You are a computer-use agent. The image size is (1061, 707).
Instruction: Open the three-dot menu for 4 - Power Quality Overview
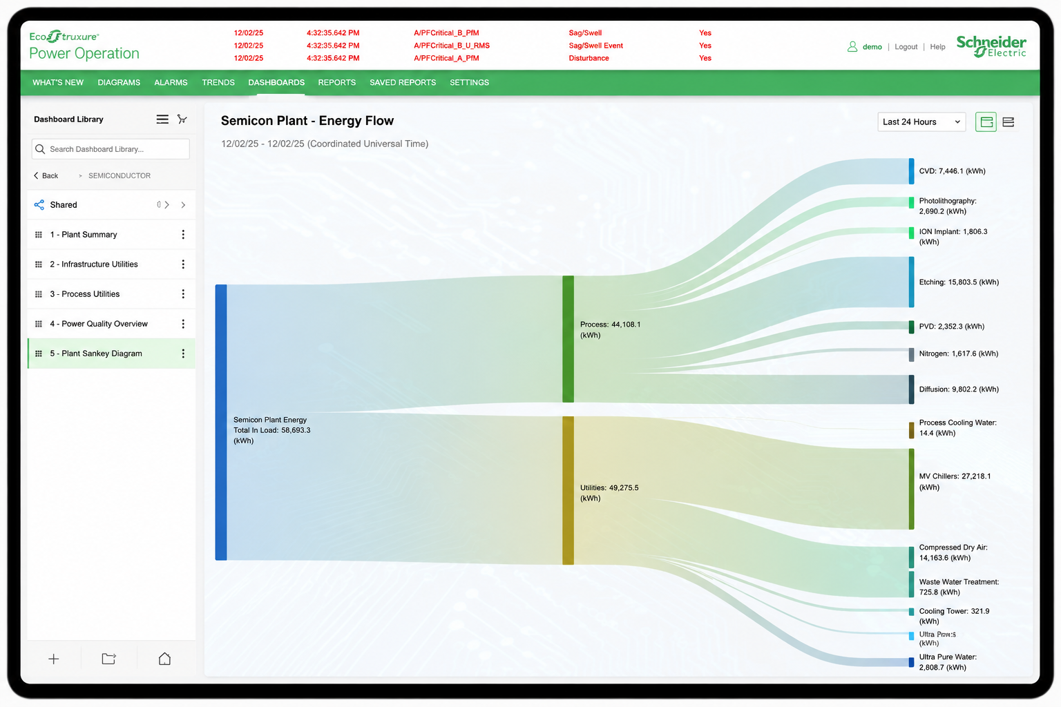tap(183, 324)
